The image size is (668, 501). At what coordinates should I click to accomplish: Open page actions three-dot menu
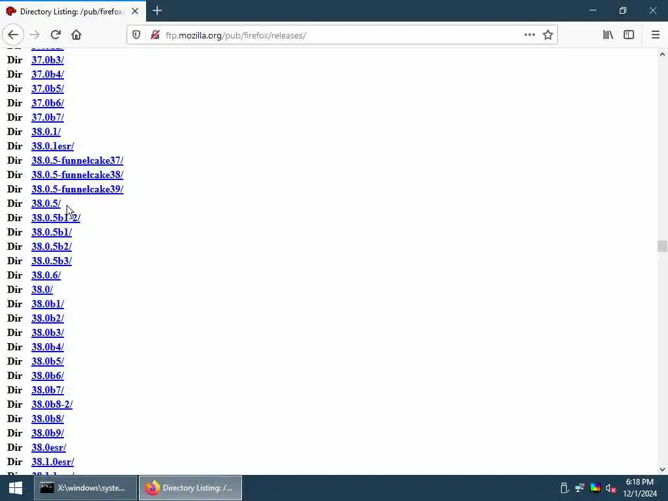530,35
